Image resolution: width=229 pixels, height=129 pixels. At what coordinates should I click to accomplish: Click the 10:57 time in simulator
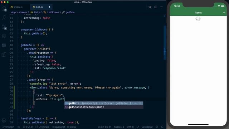177,6
